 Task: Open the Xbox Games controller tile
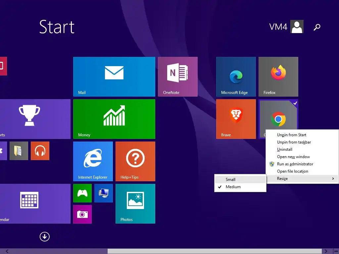(82, 193)
